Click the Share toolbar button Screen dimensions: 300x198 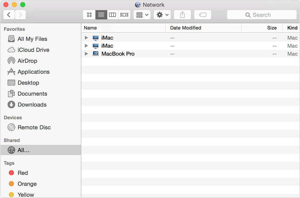(182, 15)
